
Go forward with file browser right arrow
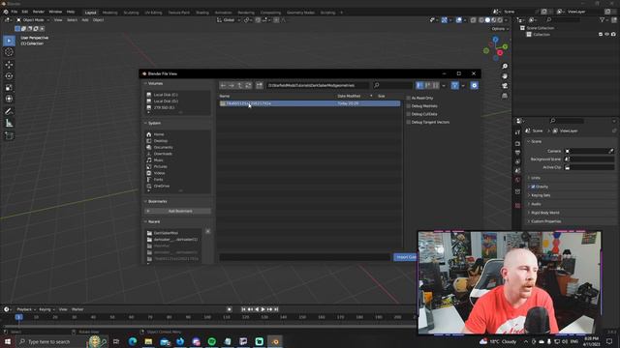(232, 85)
